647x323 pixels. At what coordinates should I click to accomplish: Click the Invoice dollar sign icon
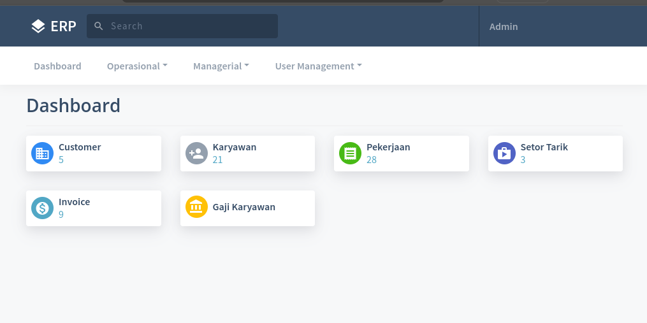pyautogui.click(x=43, y=208)
